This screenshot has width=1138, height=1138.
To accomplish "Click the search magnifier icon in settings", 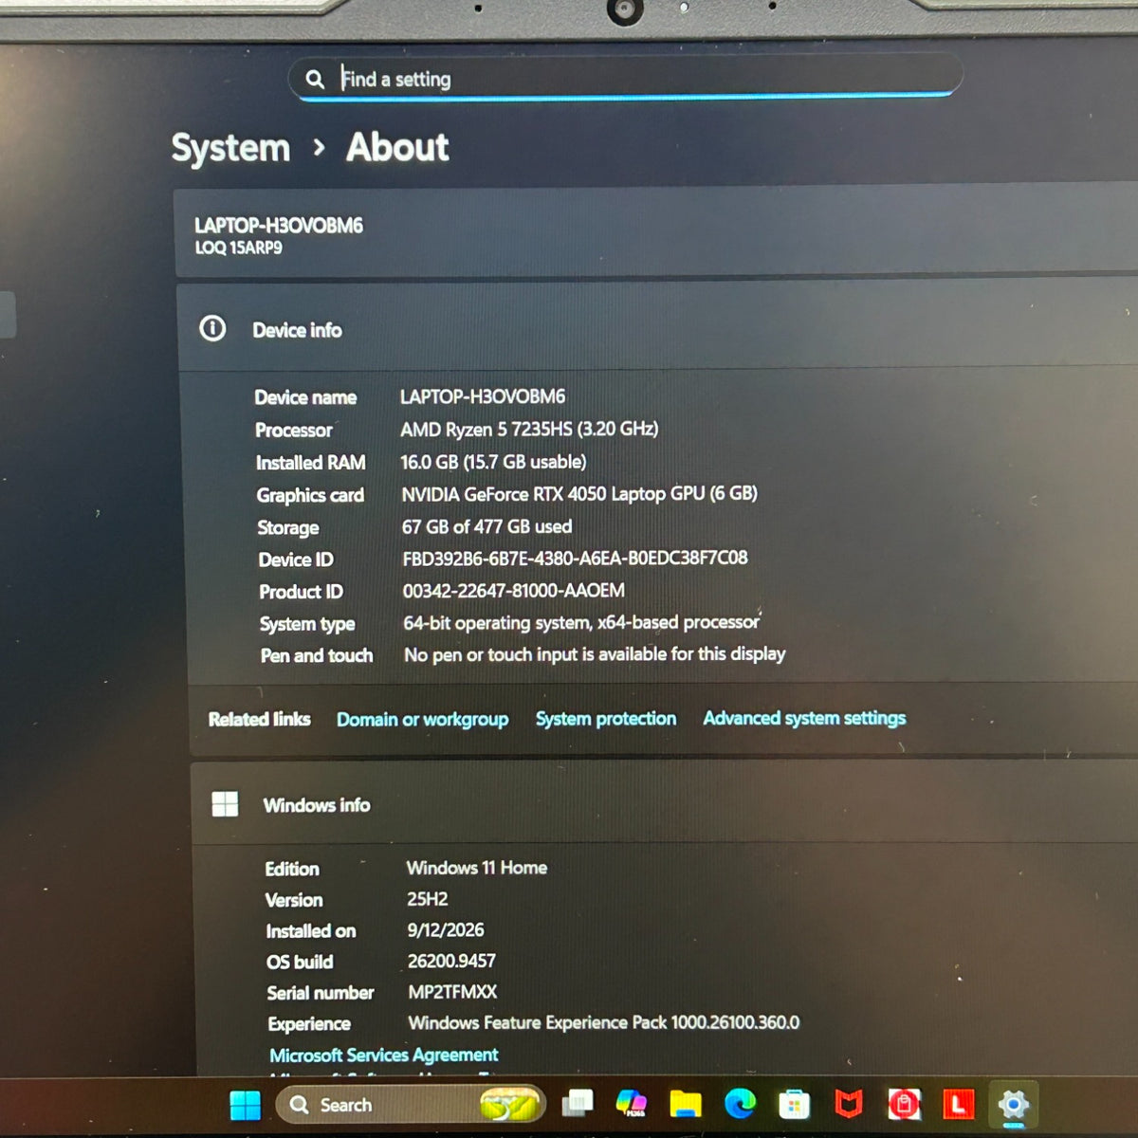I will [315, 80].
